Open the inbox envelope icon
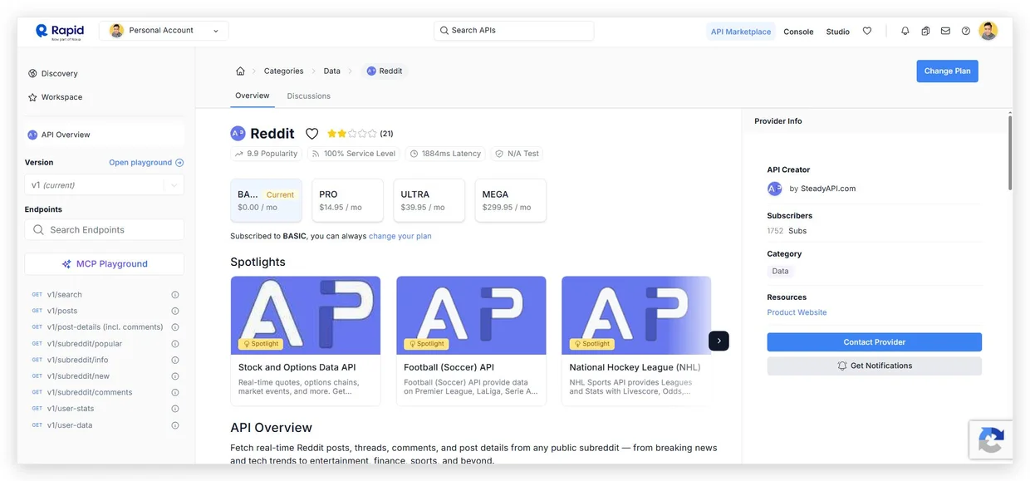Image resolution: width=1030 pixels, height=481 pixels. coord(945,31)
